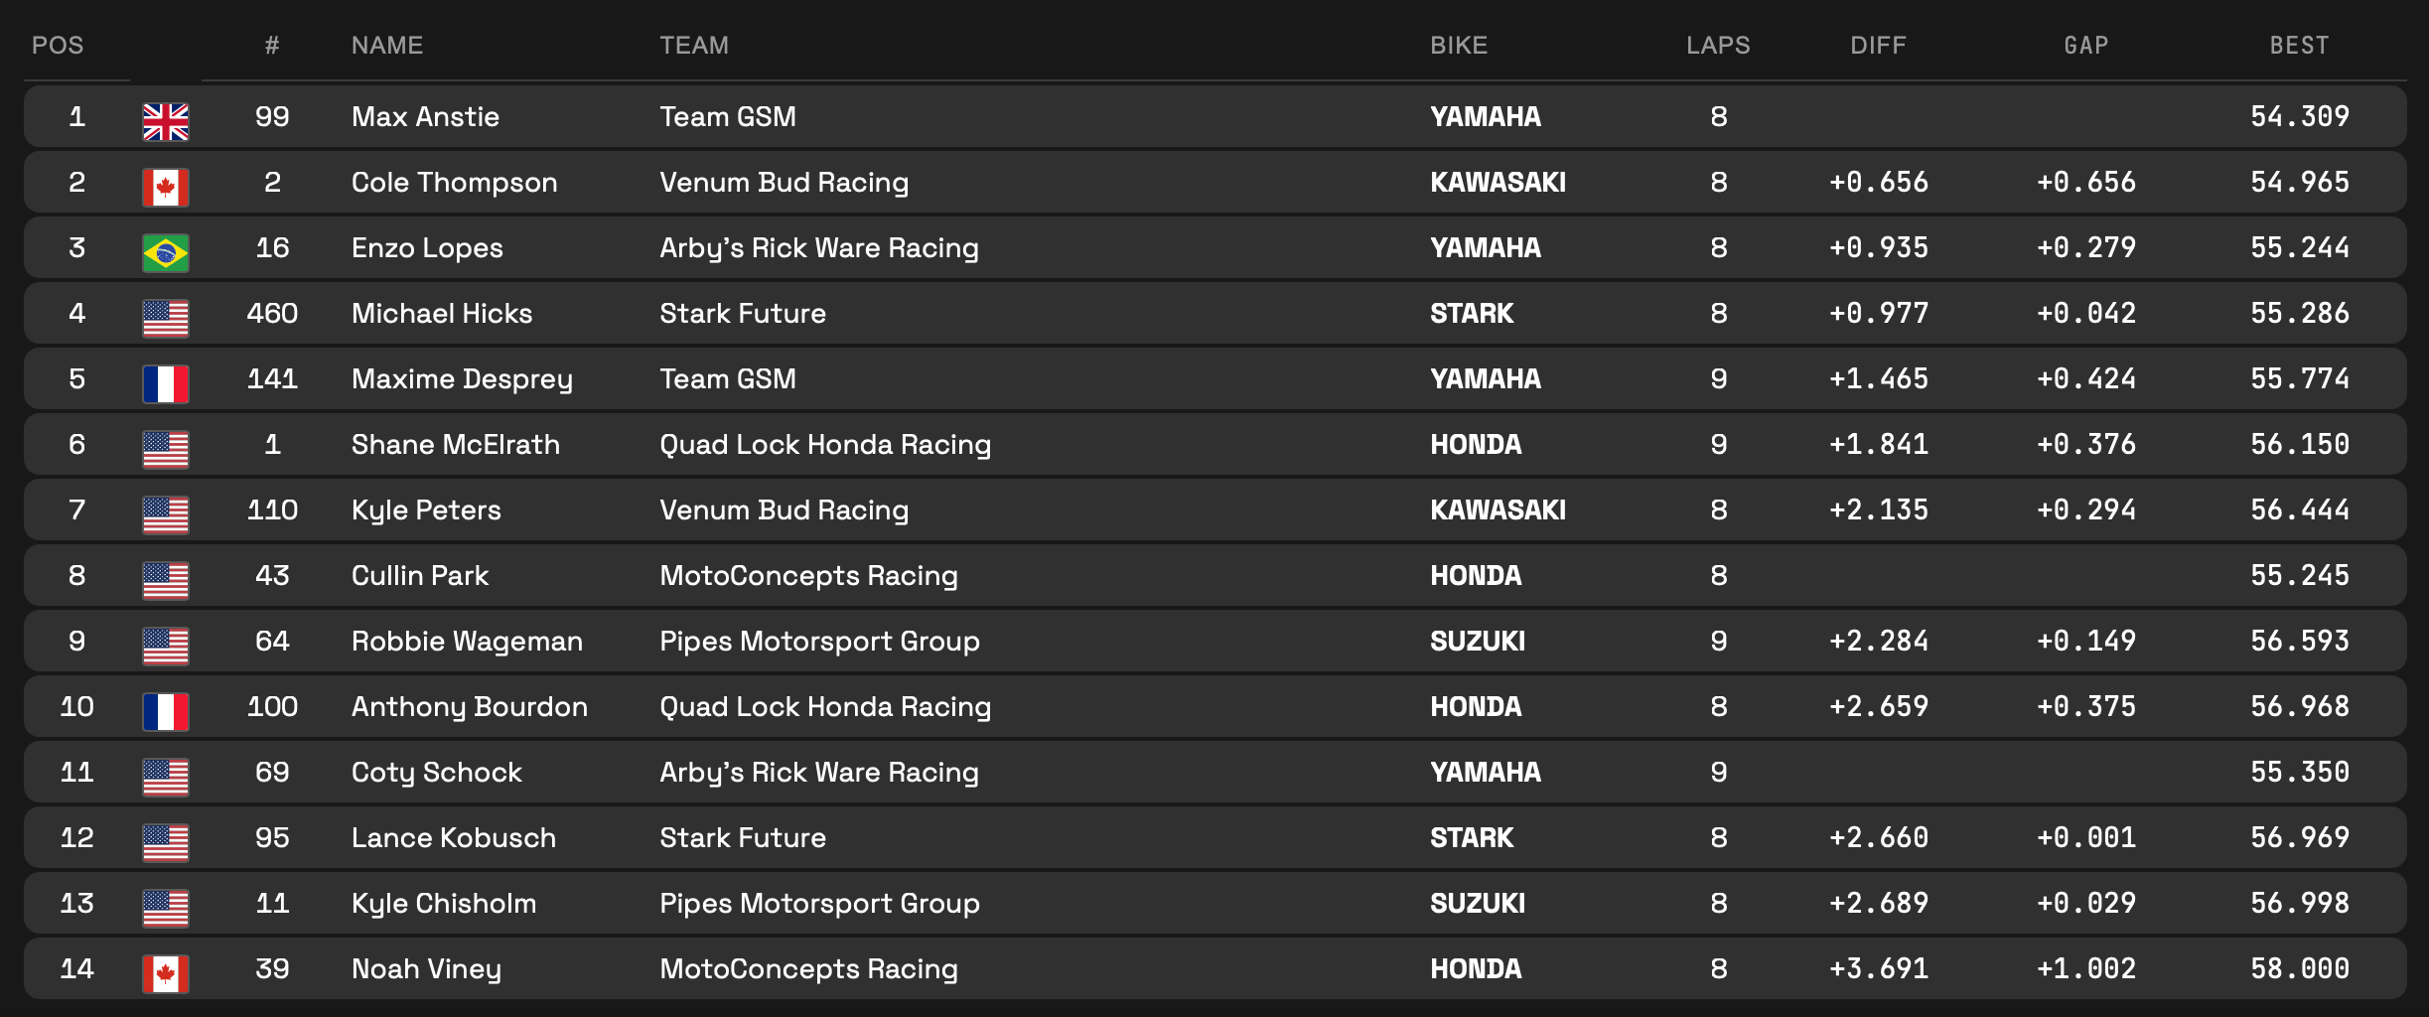The height and width of the screenshot is (1017, 2429).
Task: Click the French flag next to Maxime Desprey
Action: coord(166,383)
